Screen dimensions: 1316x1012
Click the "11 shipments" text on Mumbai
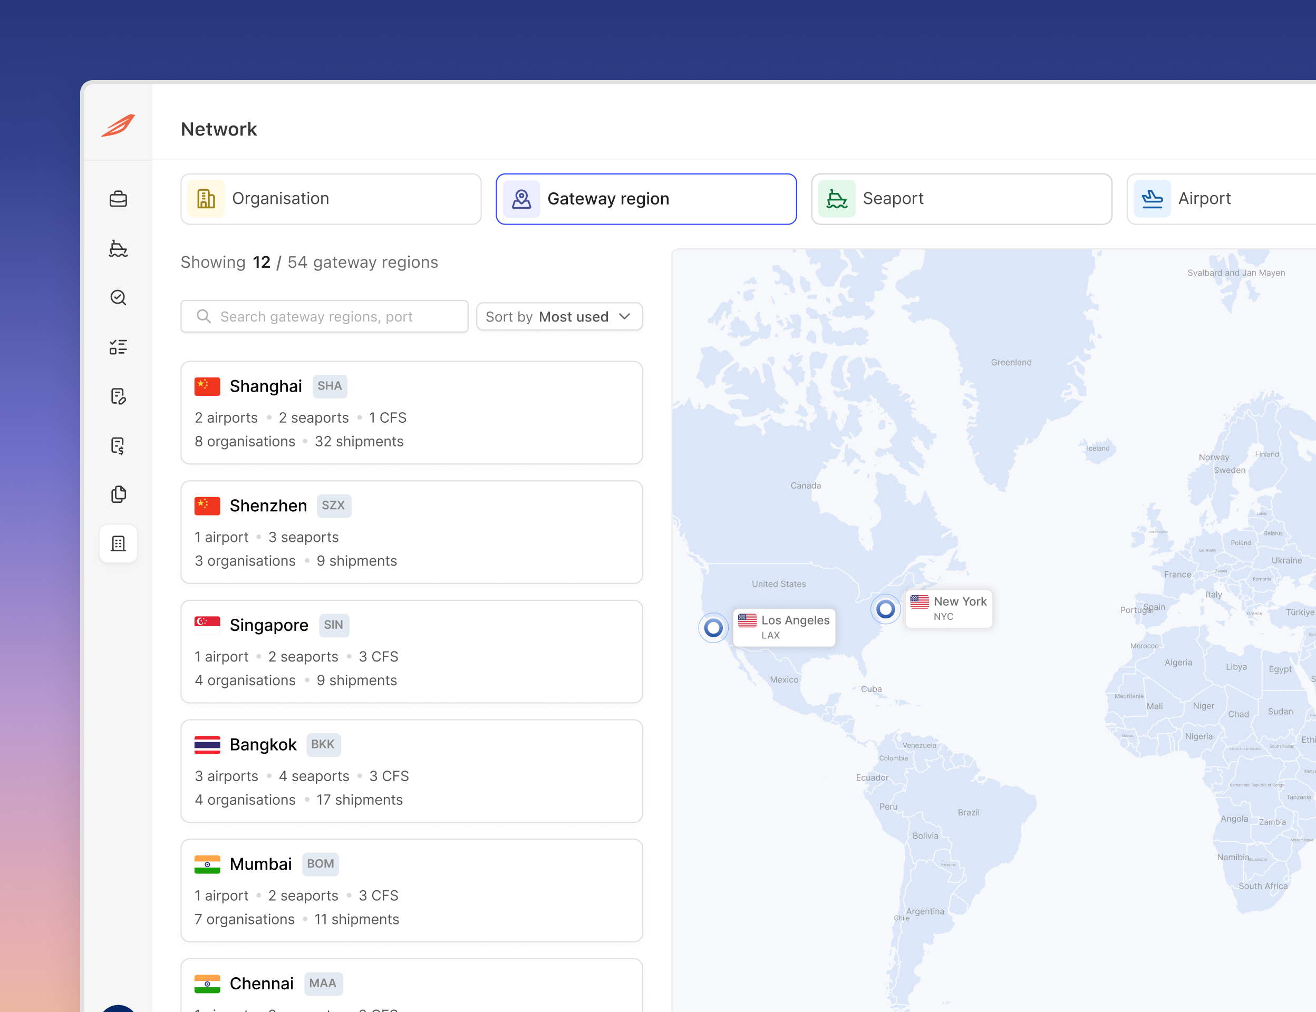tap(357, 919)
